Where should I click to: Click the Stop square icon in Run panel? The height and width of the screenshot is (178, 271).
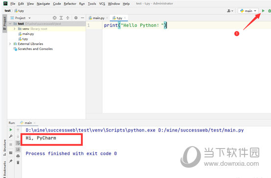(x=11, y=145)
